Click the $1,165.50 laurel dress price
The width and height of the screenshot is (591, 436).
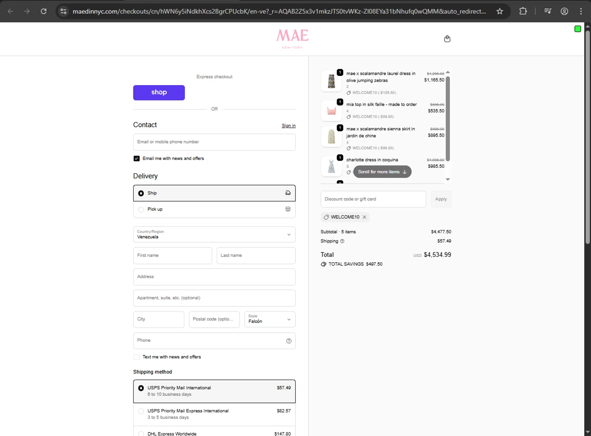(x=434, y=80)
